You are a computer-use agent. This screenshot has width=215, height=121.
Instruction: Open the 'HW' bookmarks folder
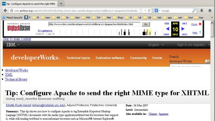pyautogui.click(x=86, y=17)
